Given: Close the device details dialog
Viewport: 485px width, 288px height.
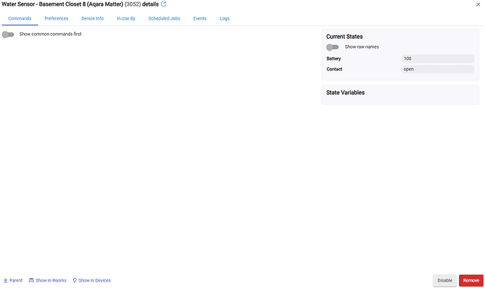Looking at the screenshot, I should click(478, 4).
